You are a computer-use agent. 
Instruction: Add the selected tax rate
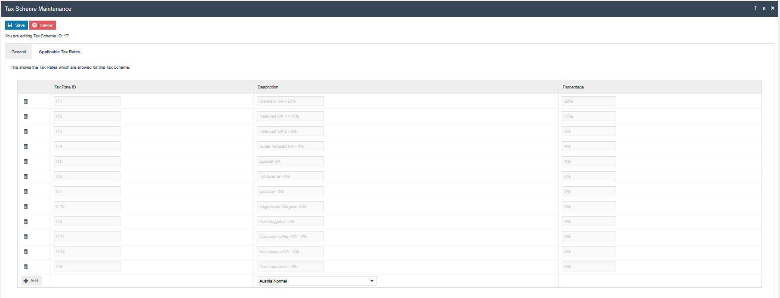click(x=31, y=281)
